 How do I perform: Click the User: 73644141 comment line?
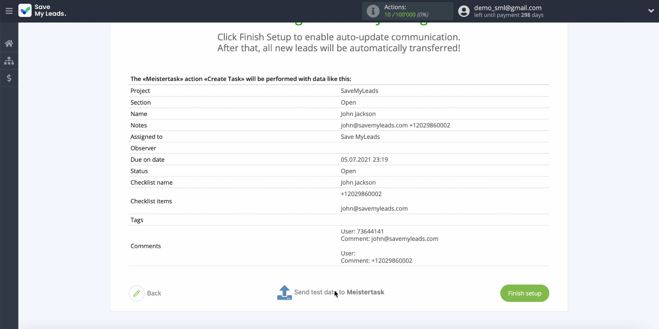coord(362,232)
